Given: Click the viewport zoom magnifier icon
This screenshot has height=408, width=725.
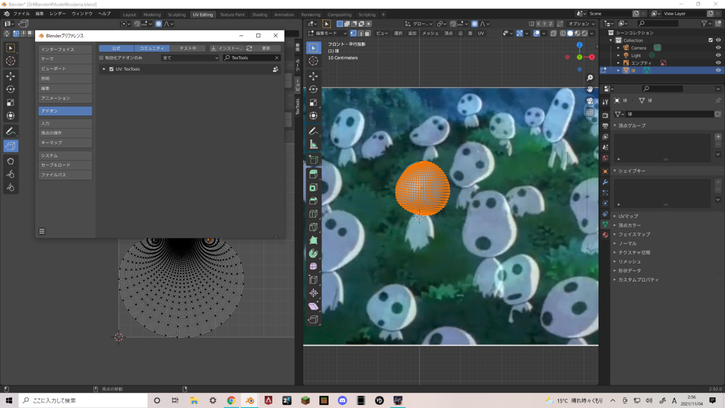Looking at the screenshot, I should (x=590, y=78).
